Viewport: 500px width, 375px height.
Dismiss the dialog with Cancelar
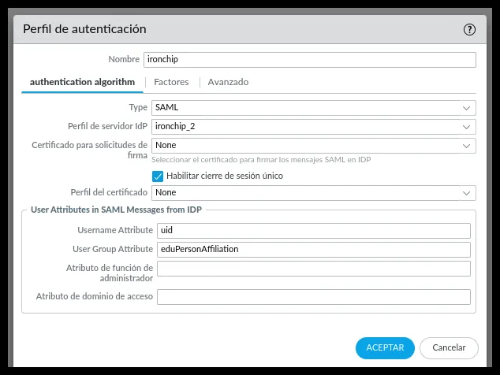pos(449,348)
